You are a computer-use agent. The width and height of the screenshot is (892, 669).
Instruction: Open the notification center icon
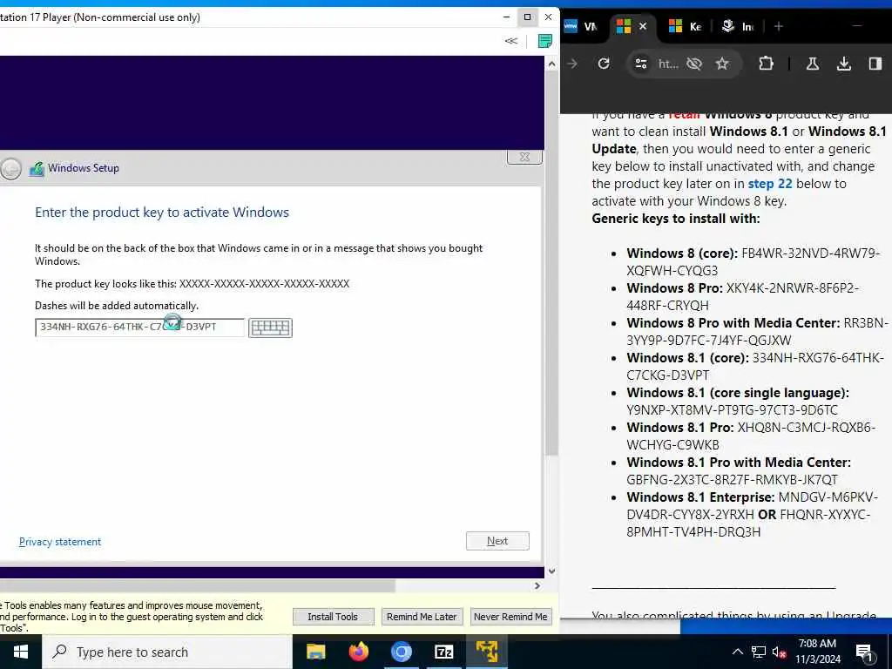[865, 653]
